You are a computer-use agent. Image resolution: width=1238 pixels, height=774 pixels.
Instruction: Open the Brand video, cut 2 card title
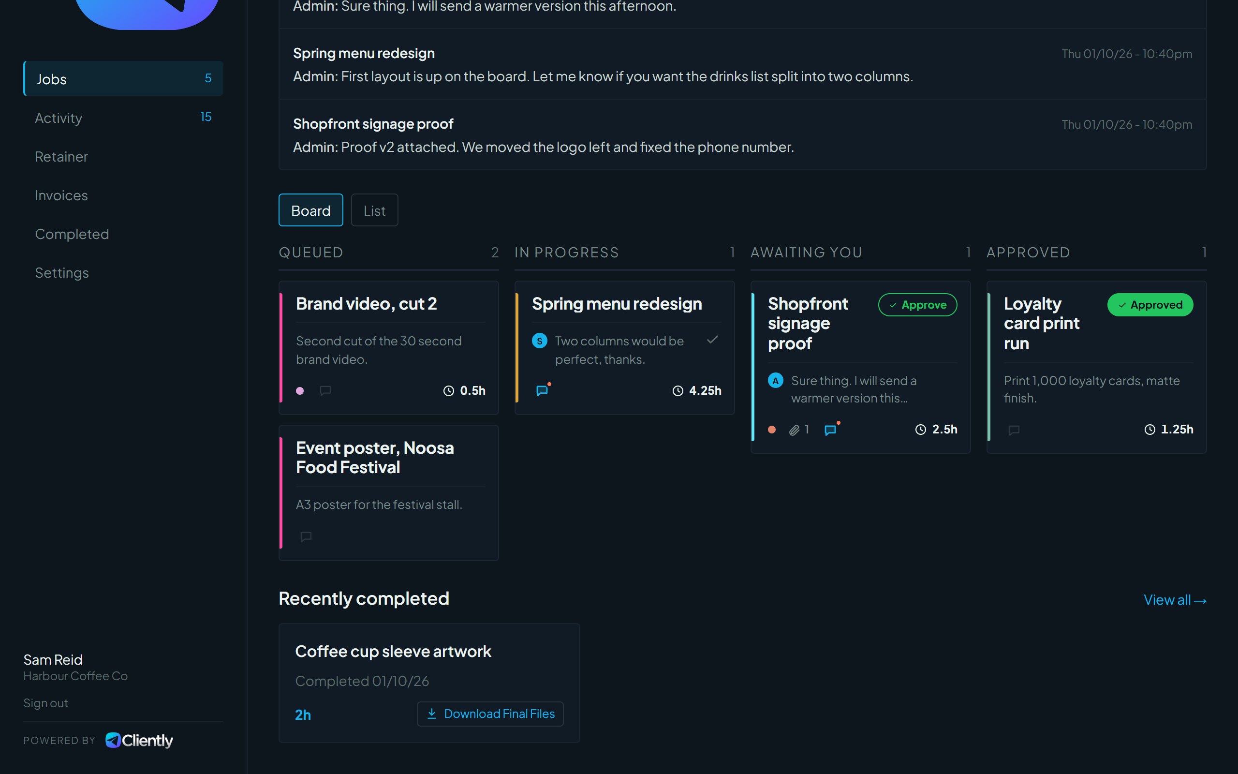tap(366, 304)
